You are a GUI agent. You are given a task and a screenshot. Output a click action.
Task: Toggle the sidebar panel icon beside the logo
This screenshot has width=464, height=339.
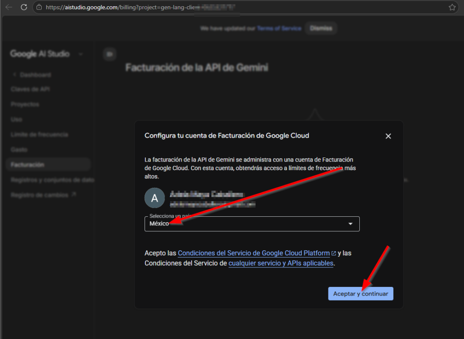[x=109, y=54]
